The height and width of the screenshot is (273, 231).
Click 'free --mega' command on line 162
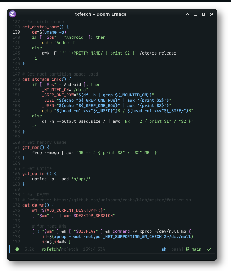point(46,153)
